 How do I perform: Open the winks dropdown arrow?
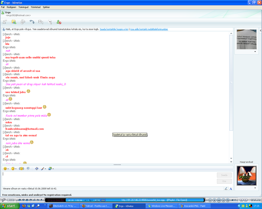click(16, 169)
